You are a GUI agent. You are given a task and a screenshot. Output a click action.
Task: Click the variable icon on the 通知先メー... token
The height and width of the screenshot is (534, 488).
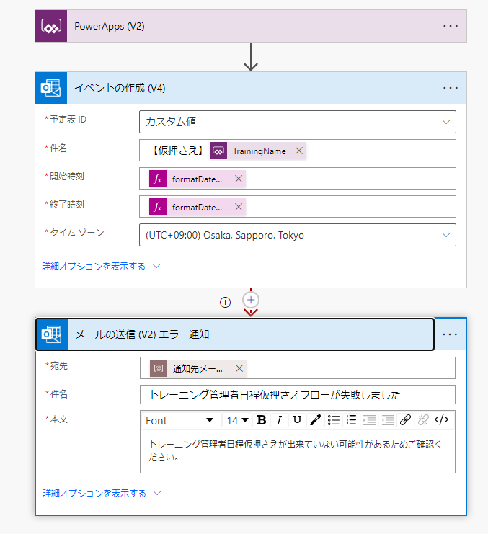[159, 368]
